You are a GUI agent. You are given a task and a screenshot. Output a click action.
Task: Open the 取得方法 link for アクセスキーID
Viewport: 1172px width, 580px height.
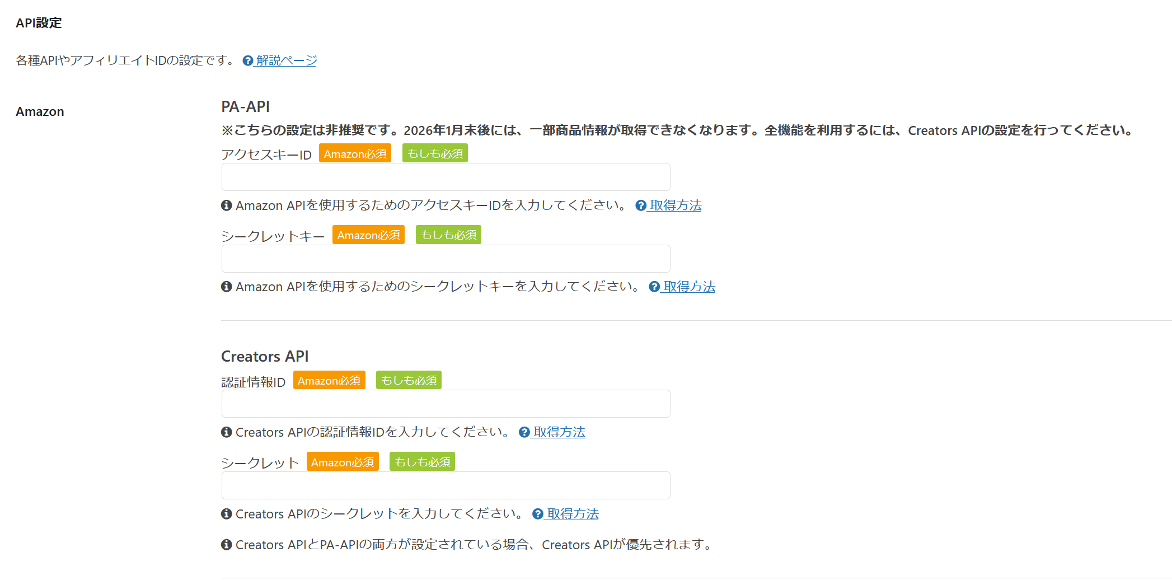tap(676, 205)
